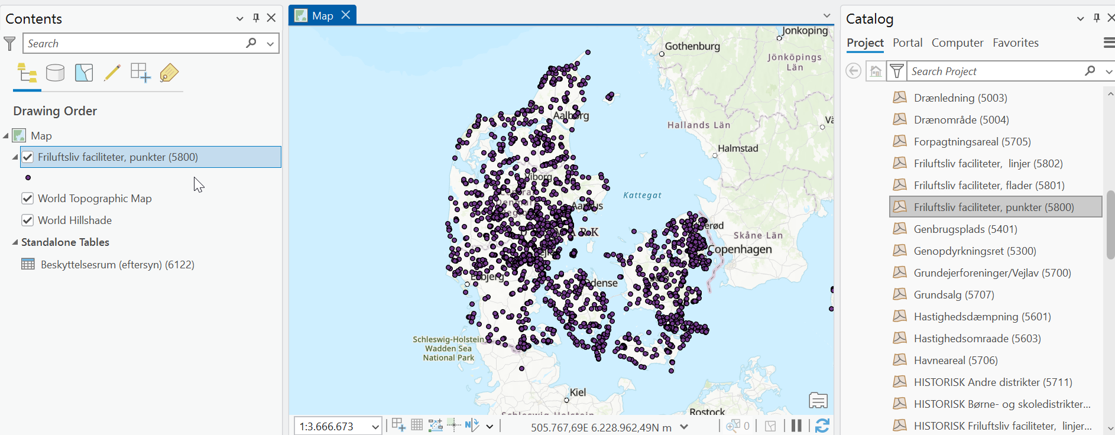This screenshot has width=1115, height=435.
Task: Pause map drawing in status bar
Action: [x=796, y=426]
